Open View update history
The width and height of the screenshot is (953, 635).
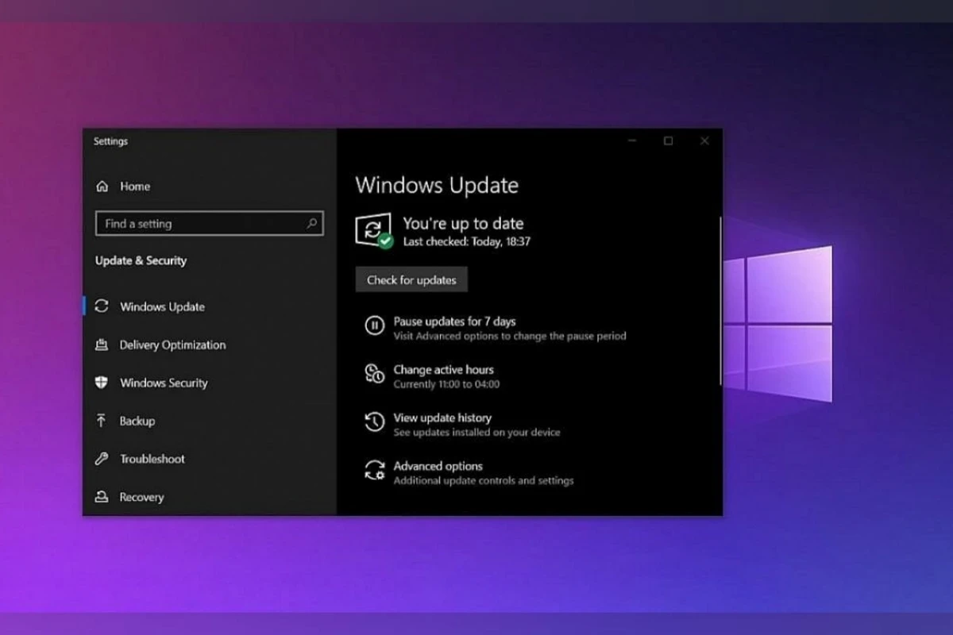[x=442, y=418]
